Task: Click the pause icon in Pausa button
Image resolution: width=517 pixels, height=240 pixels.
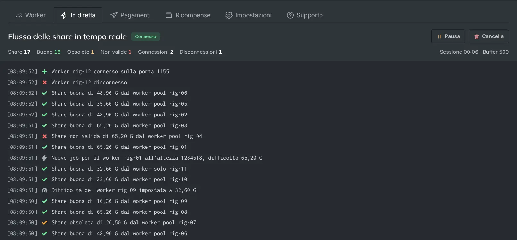Action: pos(439,37)
